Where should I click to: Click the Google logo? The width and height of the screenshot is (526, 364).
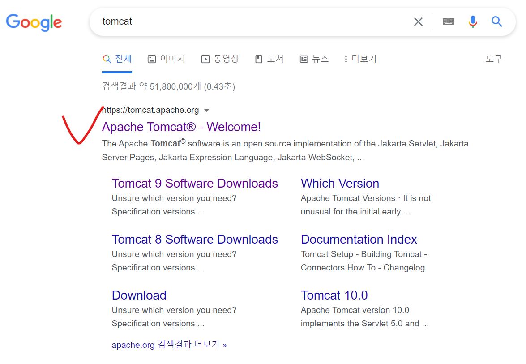(34, 22)
